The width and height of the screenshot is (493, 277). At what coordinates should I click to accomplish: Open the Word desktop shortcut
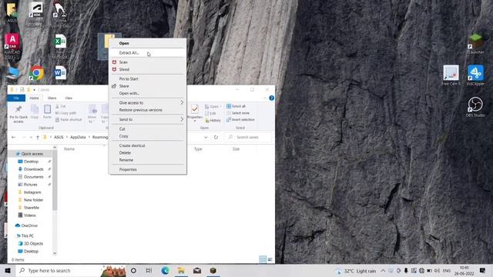pyautogui.click(x=60, y=73)
